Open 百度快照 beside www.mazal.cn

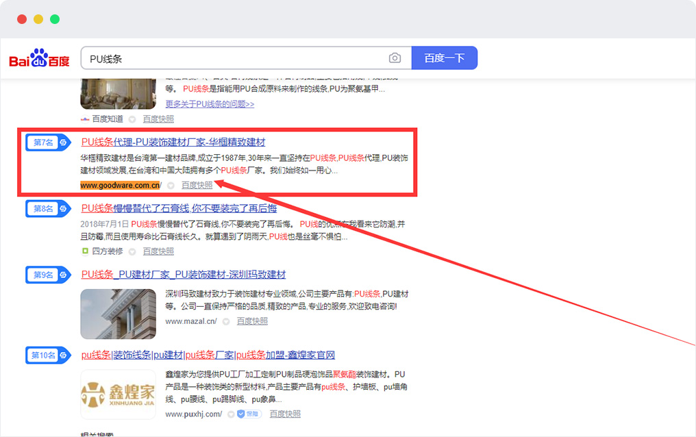coord(252,321)
